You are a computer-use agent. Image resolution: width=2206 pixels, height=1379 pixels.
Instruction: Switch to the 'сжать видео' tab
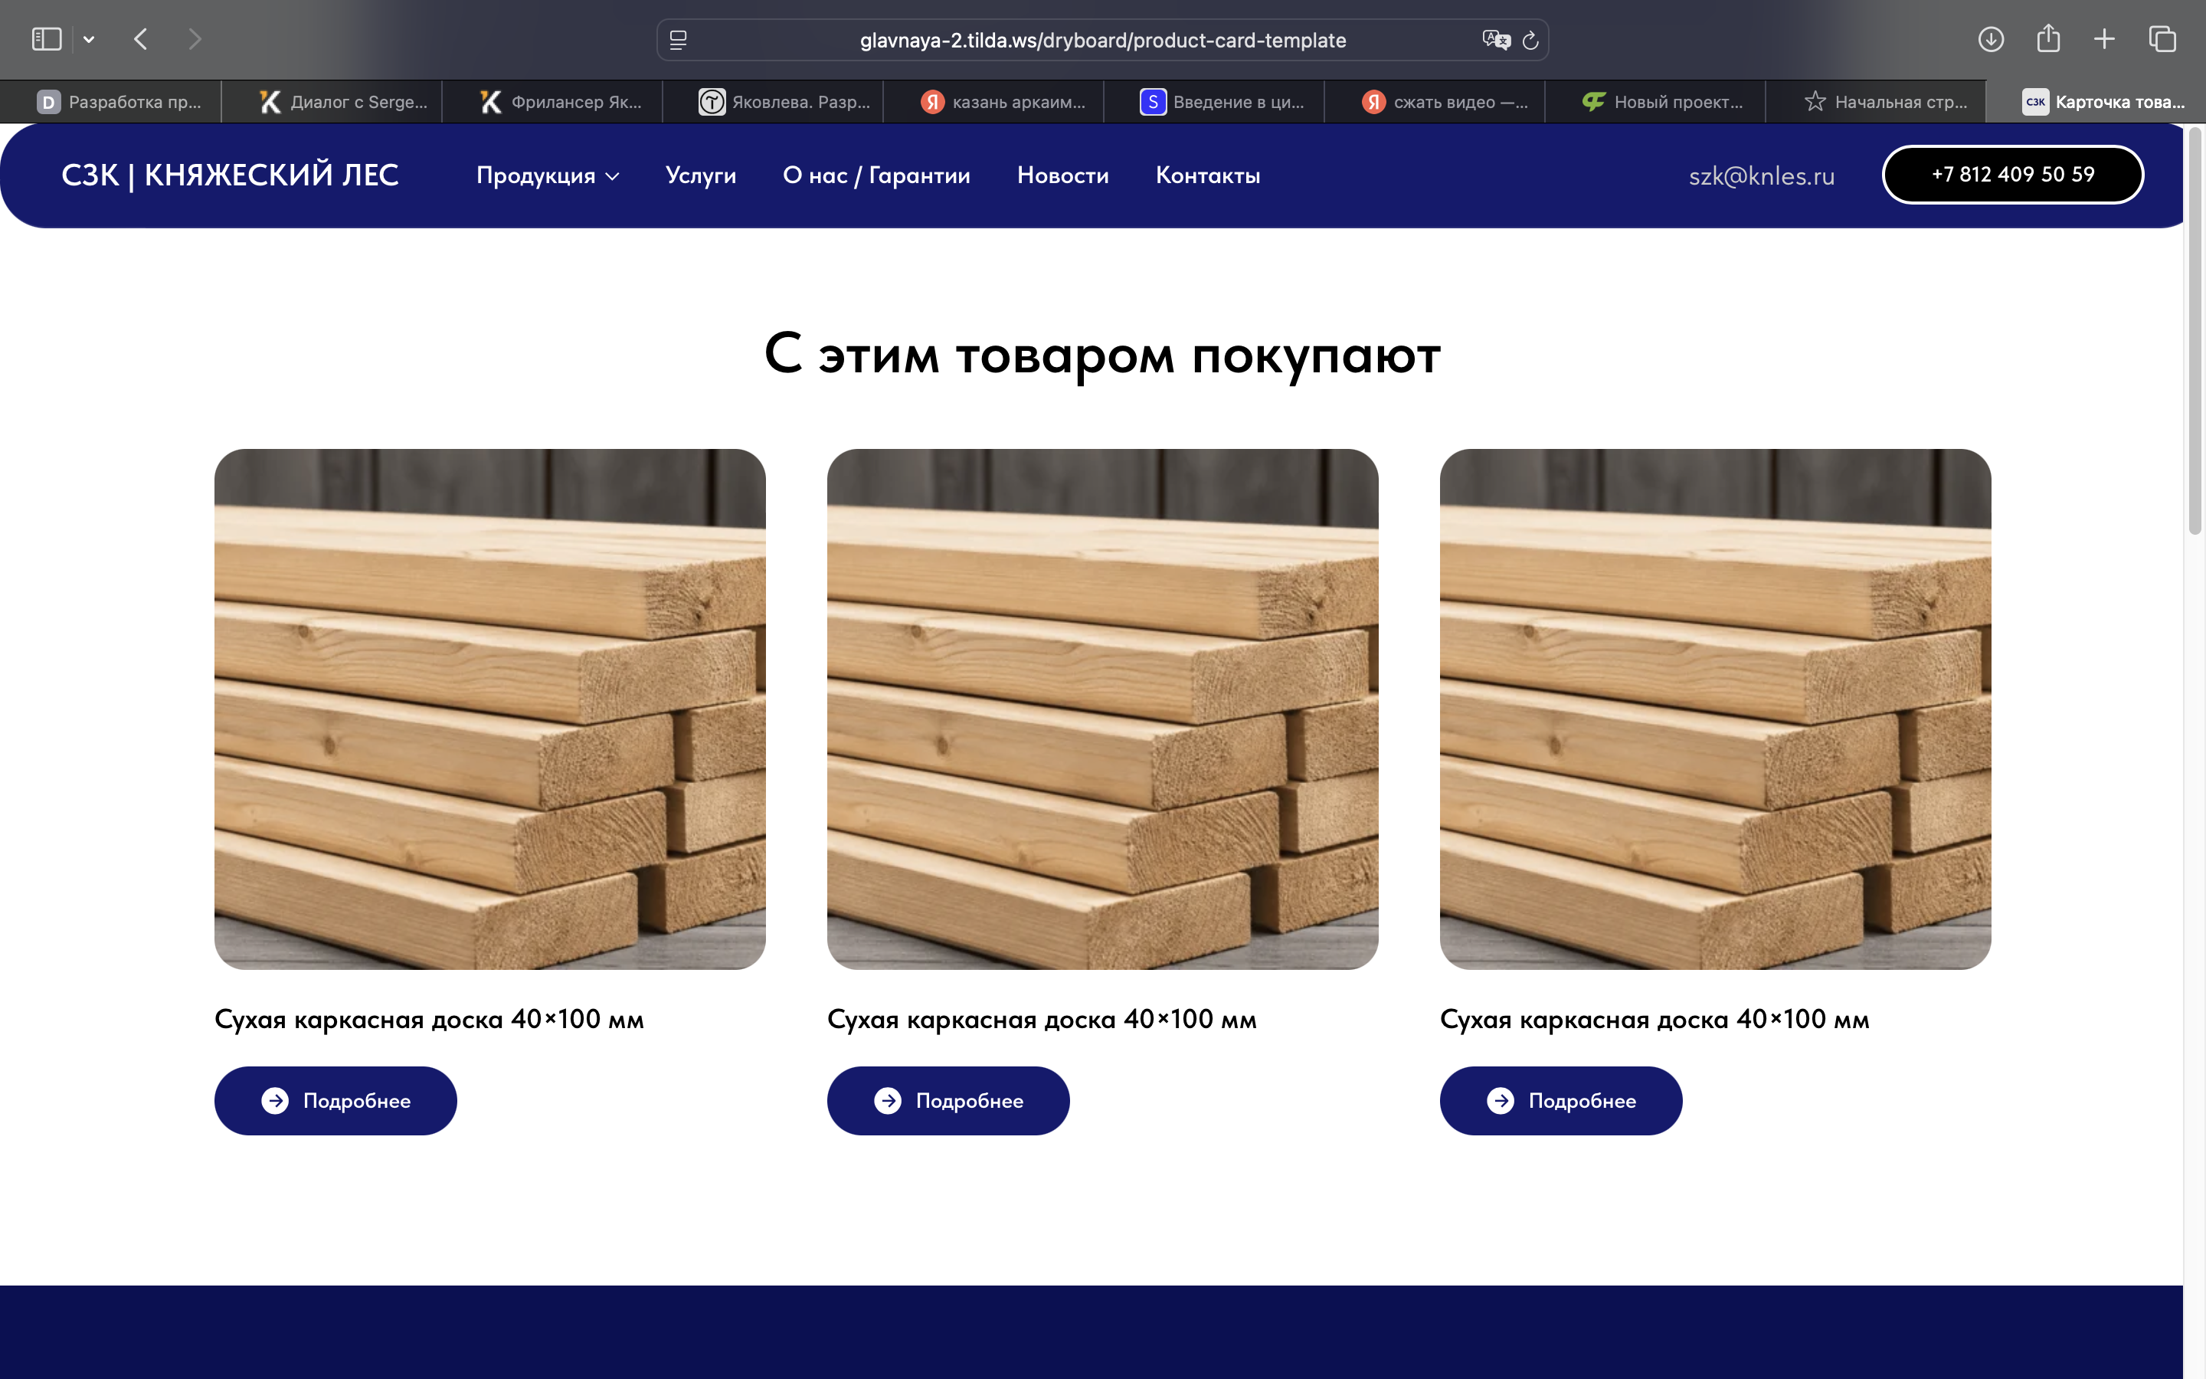click(1435, 102)
